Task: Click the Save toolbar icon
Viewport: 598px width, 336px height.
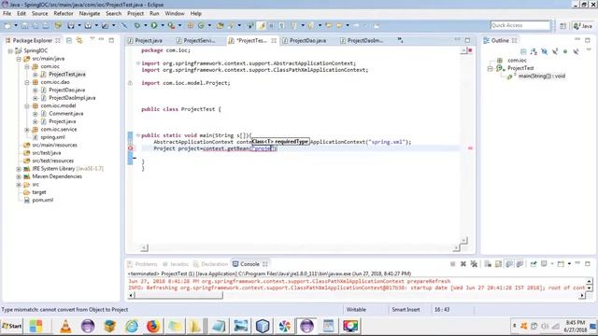Action: pos(24,25)
